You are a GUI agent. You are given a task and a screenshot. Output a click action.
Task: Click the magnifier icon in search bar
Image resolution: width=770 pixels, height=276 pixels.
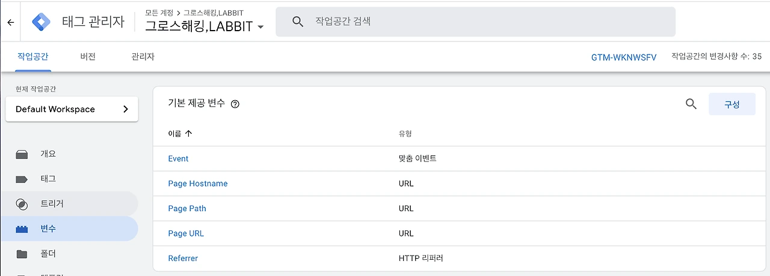click(x=297, y=22)
